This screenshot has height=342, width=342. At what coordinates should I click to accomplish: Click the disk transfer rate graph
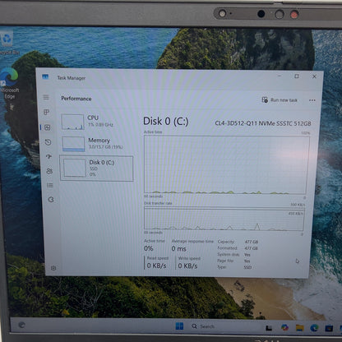click(x=224, y=219)
